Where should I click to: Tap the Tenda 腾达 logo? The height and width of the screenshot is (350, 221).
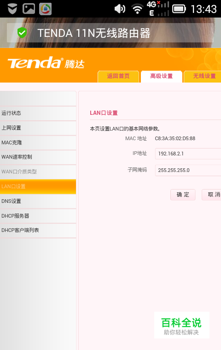tap(46, 62)
